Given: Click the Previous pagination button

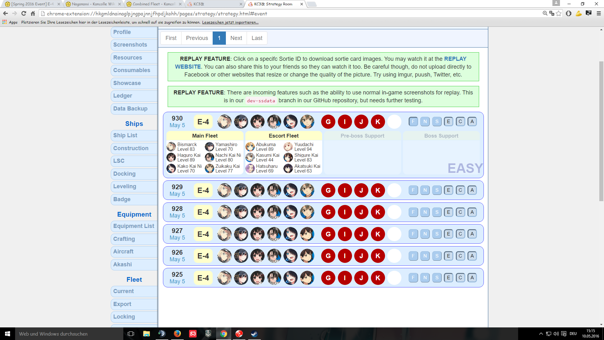Looking at the screenshot, I should 197,38.
